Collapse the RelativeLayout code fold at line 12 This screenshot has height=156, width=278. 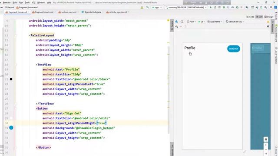pos(16,36)
